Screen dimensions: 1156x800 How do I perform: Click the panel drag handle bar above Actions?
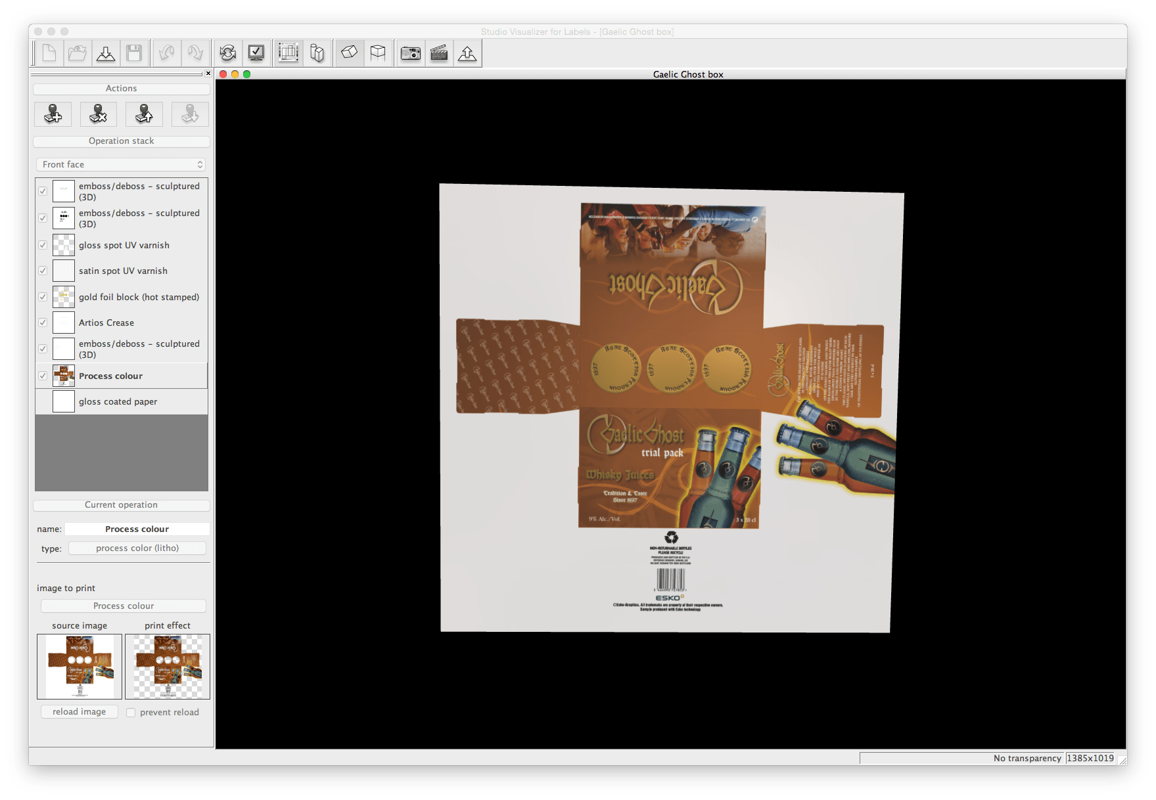(x=117, y=74)
